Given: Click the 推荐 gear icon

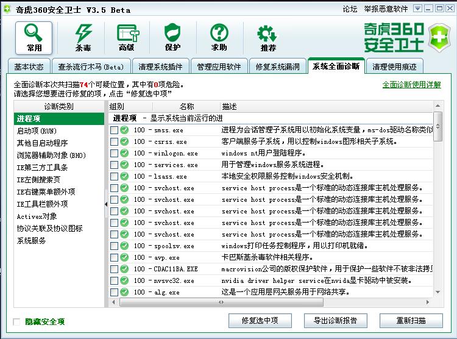Looking at the screenshot, I should 267,38.
